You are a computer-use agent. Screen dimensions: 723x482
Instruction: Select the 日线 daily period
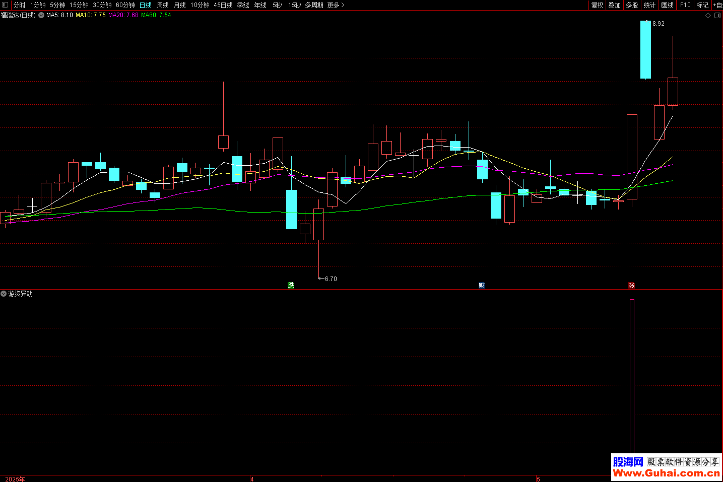click(146, 5)
